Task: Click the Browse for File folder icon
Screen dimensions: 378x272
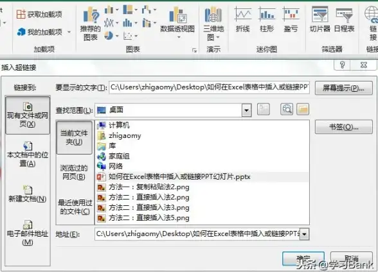Action: click(303, 110)
